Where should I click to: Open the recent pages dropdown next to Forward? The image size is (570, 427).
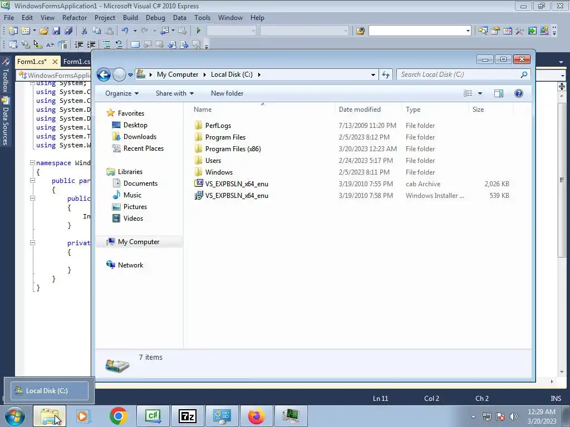pyautogui.click(x=130, y=75)
